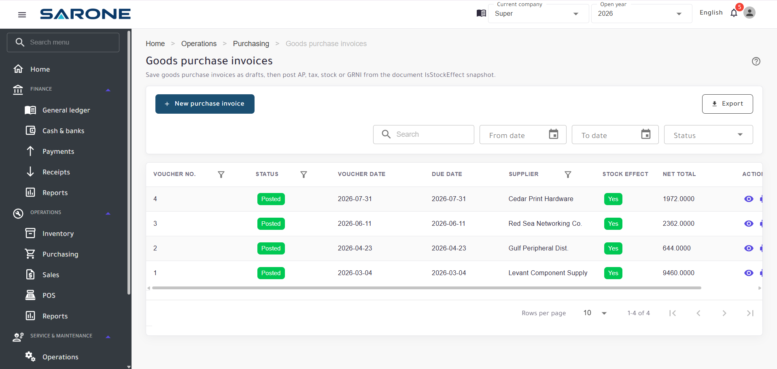Image resolution: width=777 pixels, height=369 pixels.
Task: View invoice 2 with the eye icon
Action: coord(749,248)
